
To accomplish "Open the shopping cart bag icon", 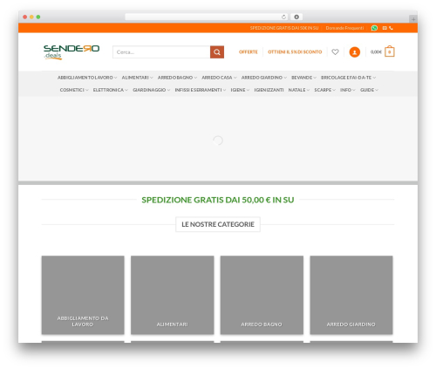I will pos(390,51).
